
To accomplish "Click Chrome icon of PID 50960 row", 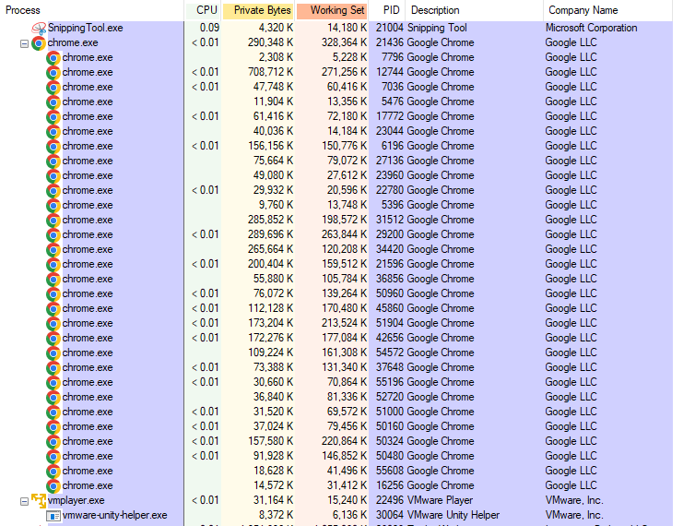I will (53, 293).
